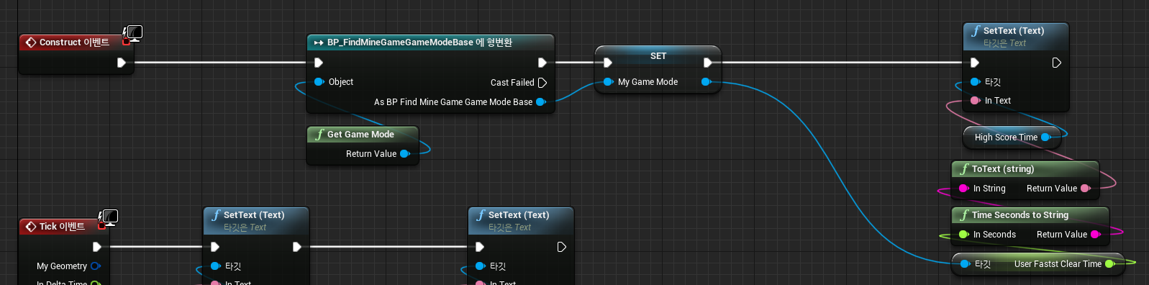
Task: Click the cast node exec output pin
Action: click(x=542, y=63)
